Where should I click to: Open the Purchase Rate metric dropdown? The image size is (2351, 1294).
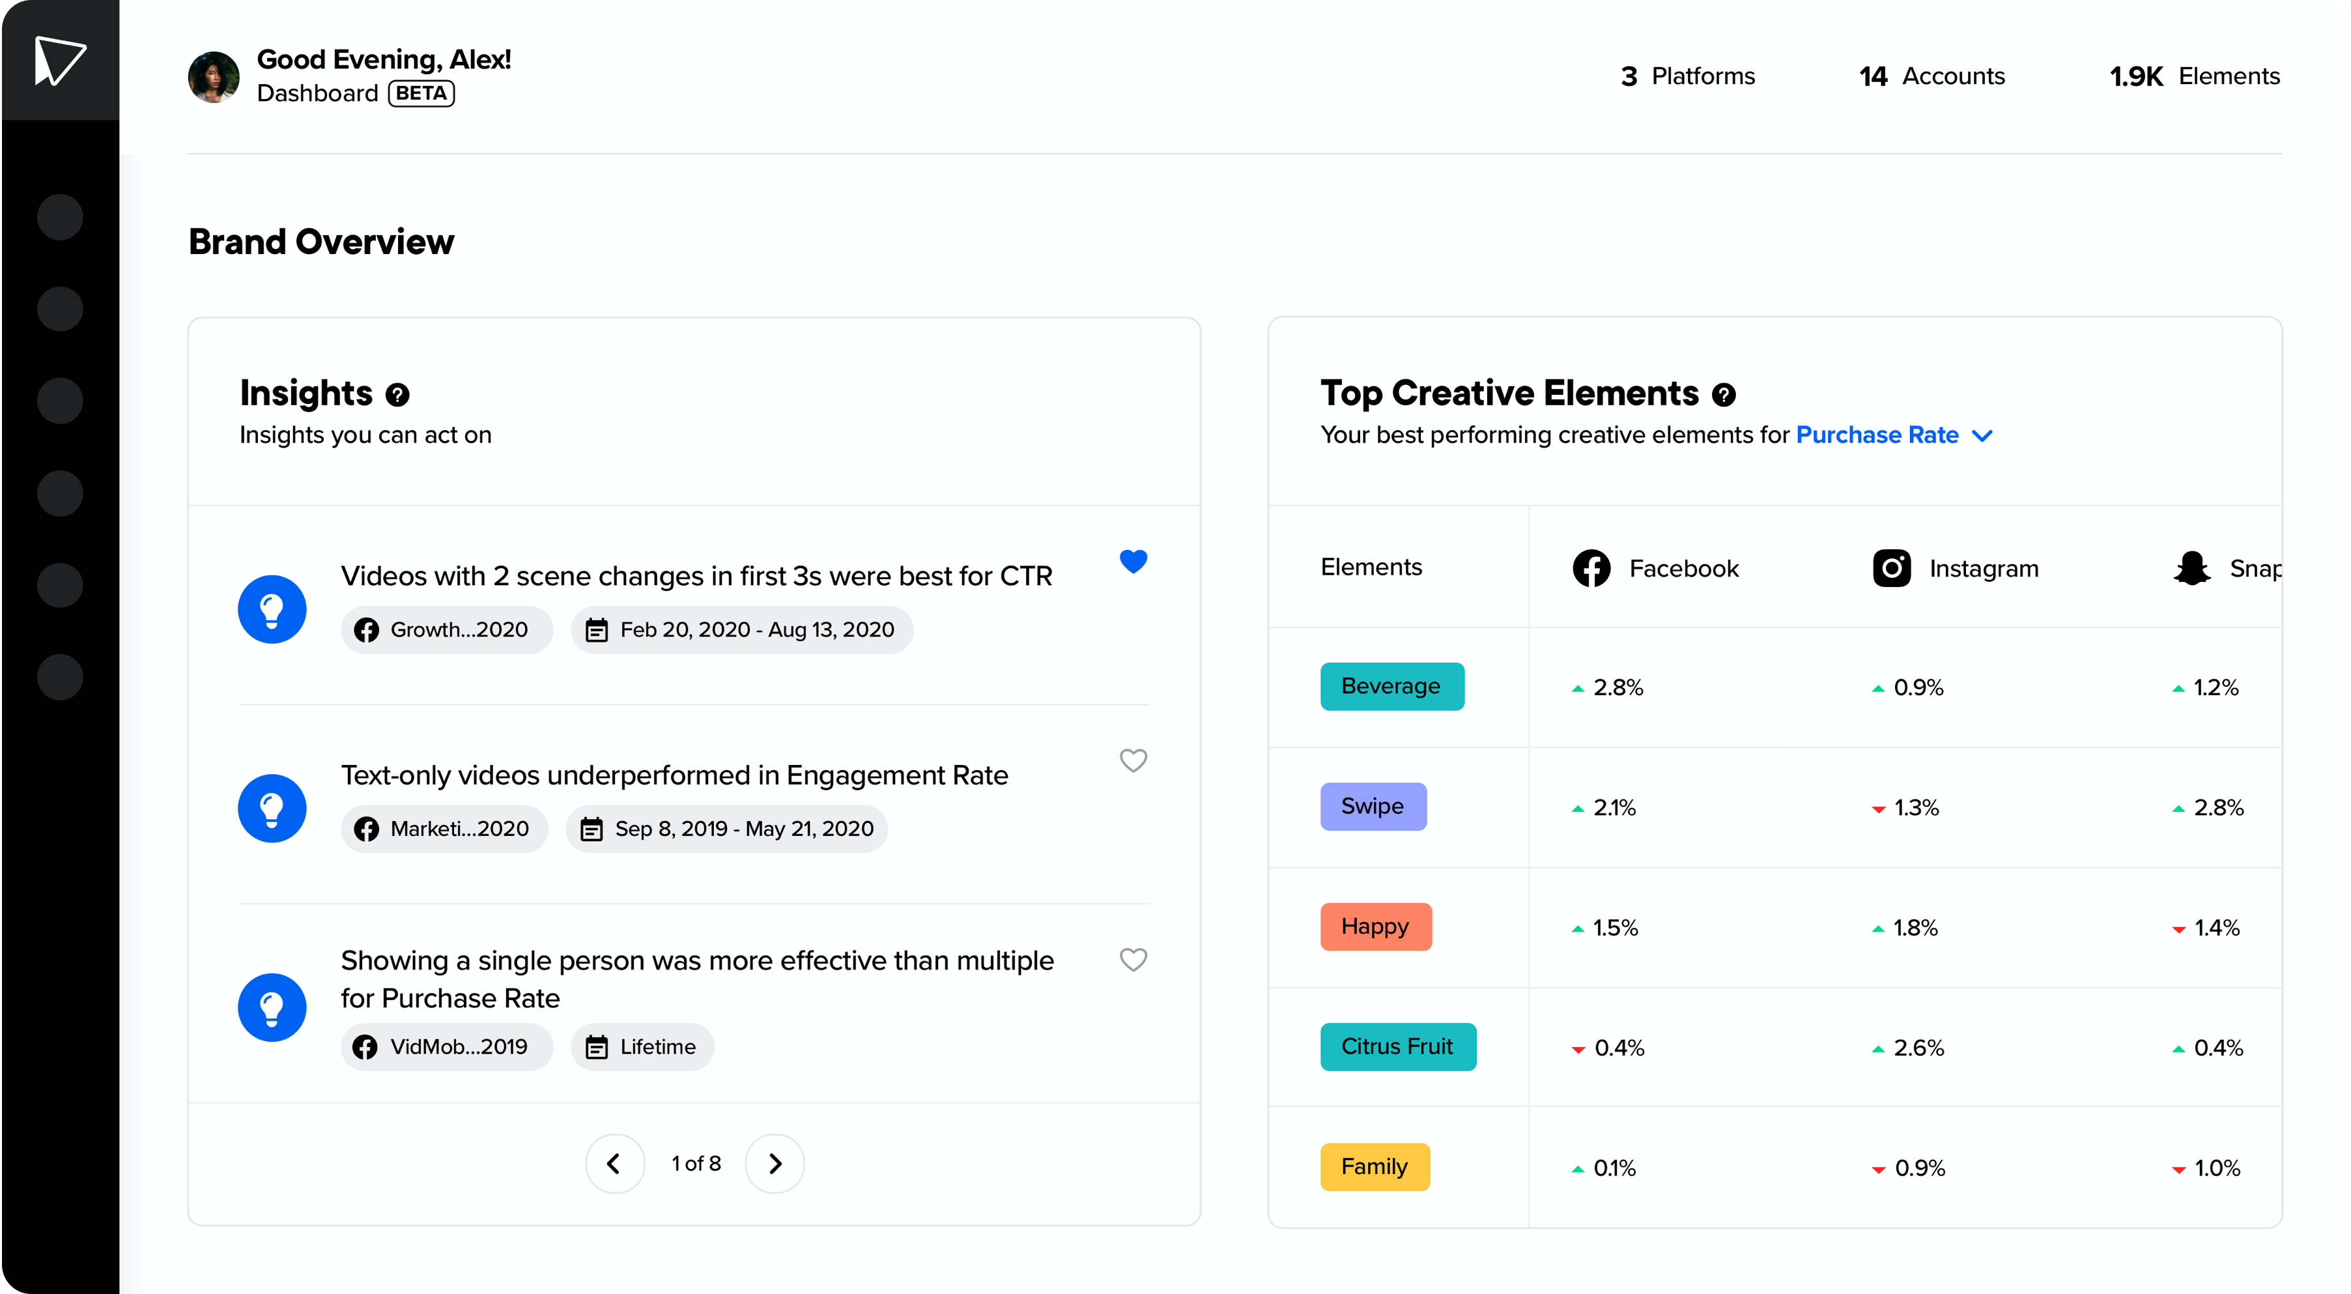(x=1894, y=435)
